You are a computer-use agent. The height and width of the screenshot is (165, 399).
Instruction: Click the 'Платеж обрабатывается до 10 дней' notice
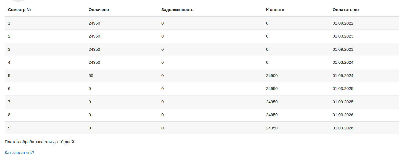40,142
